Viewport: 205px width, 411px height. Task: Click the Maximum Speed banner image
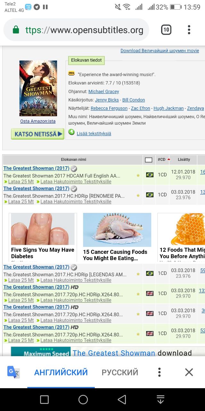[41, 351]
